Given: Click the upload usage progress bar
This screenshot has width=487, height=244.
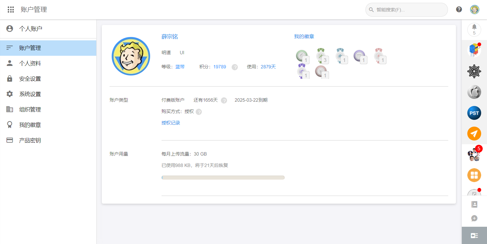Looking at the screenshot, I should click(x=223, y=177).
